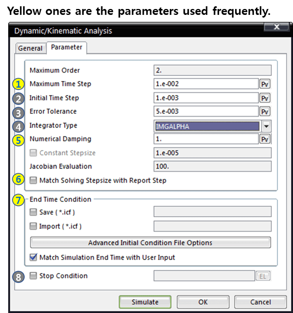
Task: Click Pv button beside Maximum Time Step
Action: pyautogui.click(x=265, y=84)
